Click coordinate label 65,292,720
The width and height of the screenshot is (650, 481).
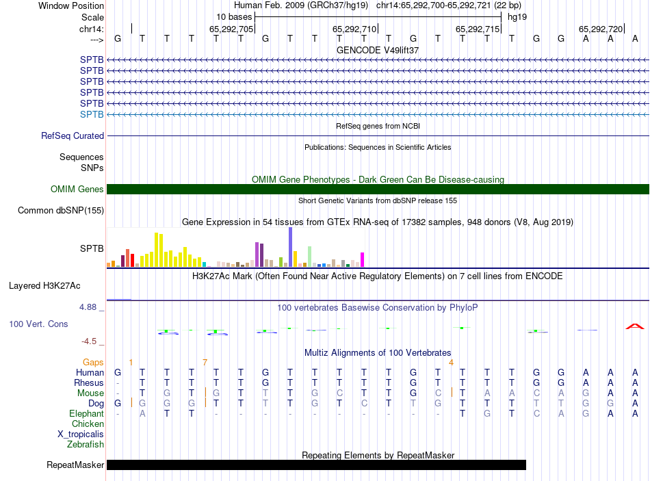[601, 29]
